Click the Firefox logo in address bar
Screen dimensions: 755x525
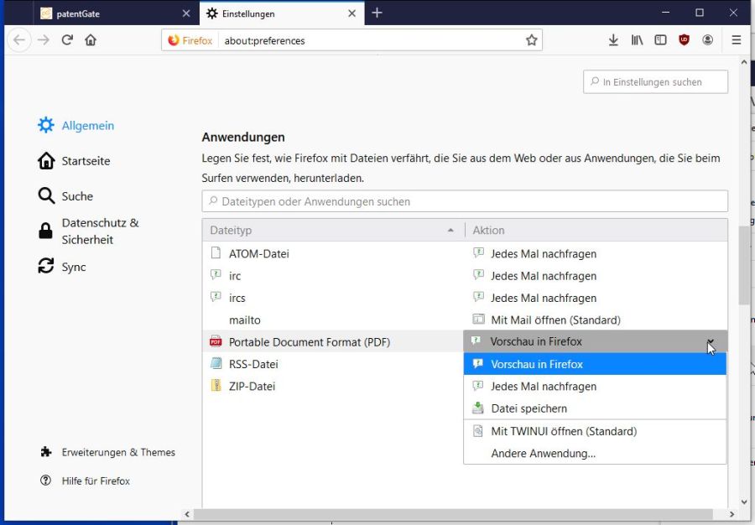coord(174,40)
